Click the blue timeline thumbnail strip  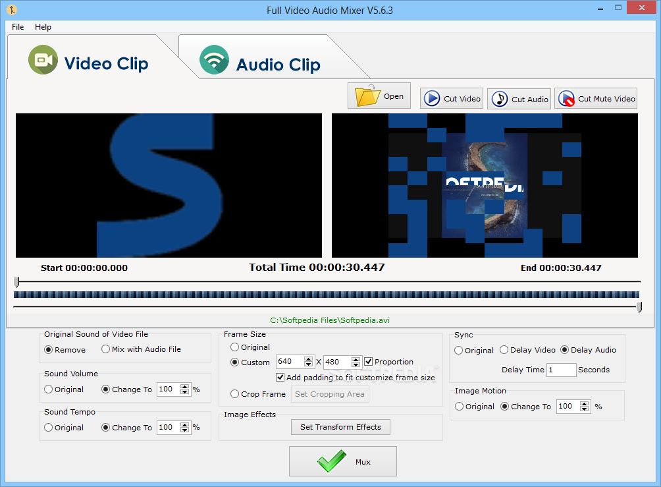click(x=327, y=295)
